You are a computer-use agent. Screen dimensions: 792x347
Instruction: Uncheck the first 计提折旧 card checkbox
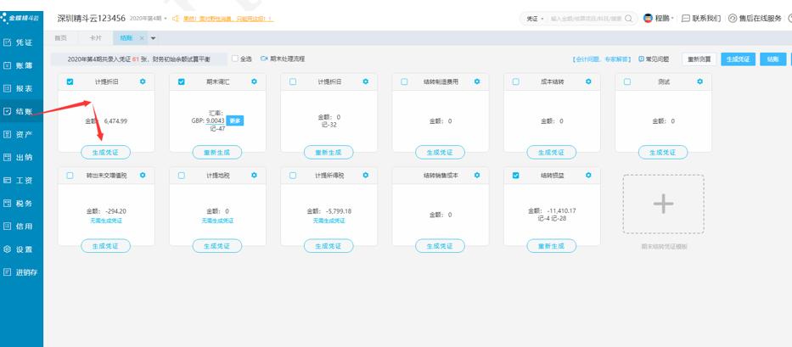click(70, 81)
